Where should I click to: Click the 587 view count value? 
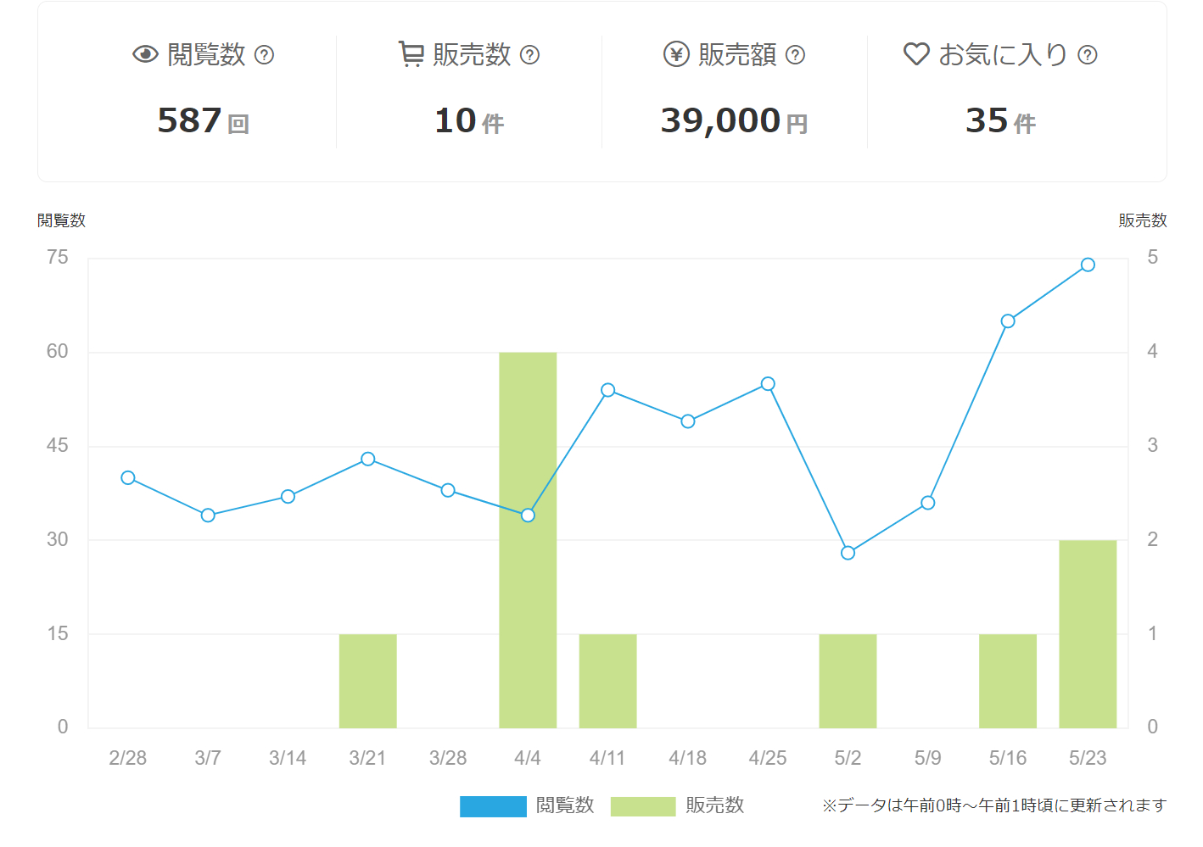tap(190, 120)
